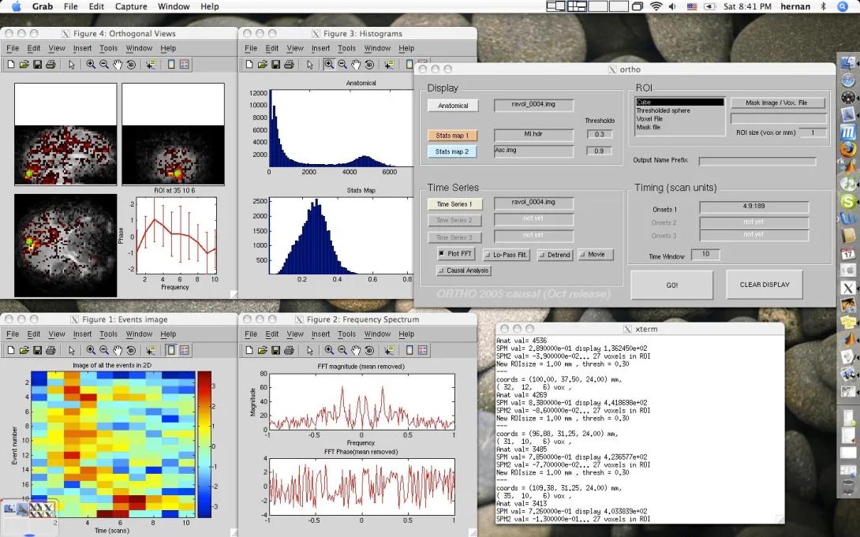Open Capture menu in macOS menu bar

tap(131, 6)
